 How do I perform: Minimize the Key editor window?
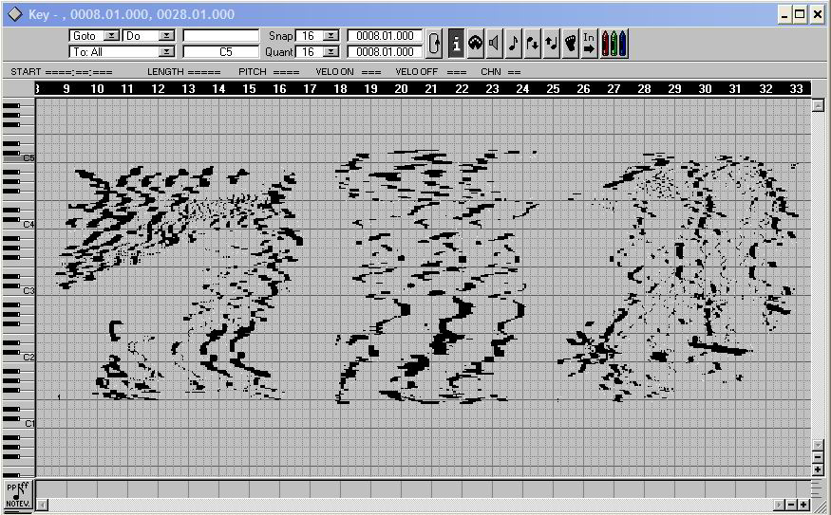[784, 14]
